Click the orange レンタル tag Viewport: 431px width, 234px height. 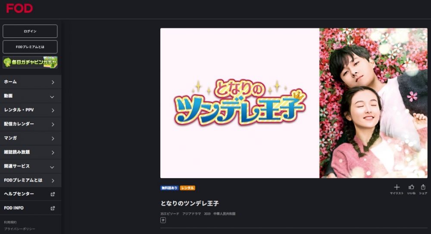coord(187,188)
